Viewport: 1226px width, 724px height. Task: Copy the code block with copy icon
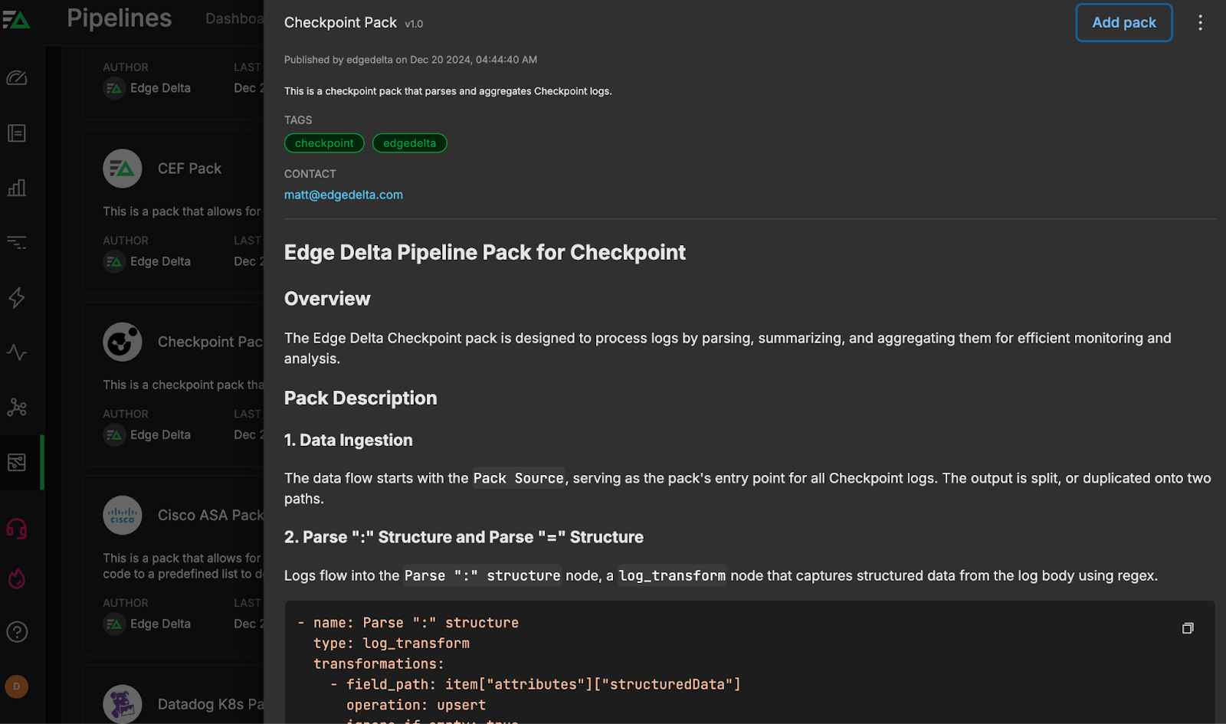(x=1188, y=628)
